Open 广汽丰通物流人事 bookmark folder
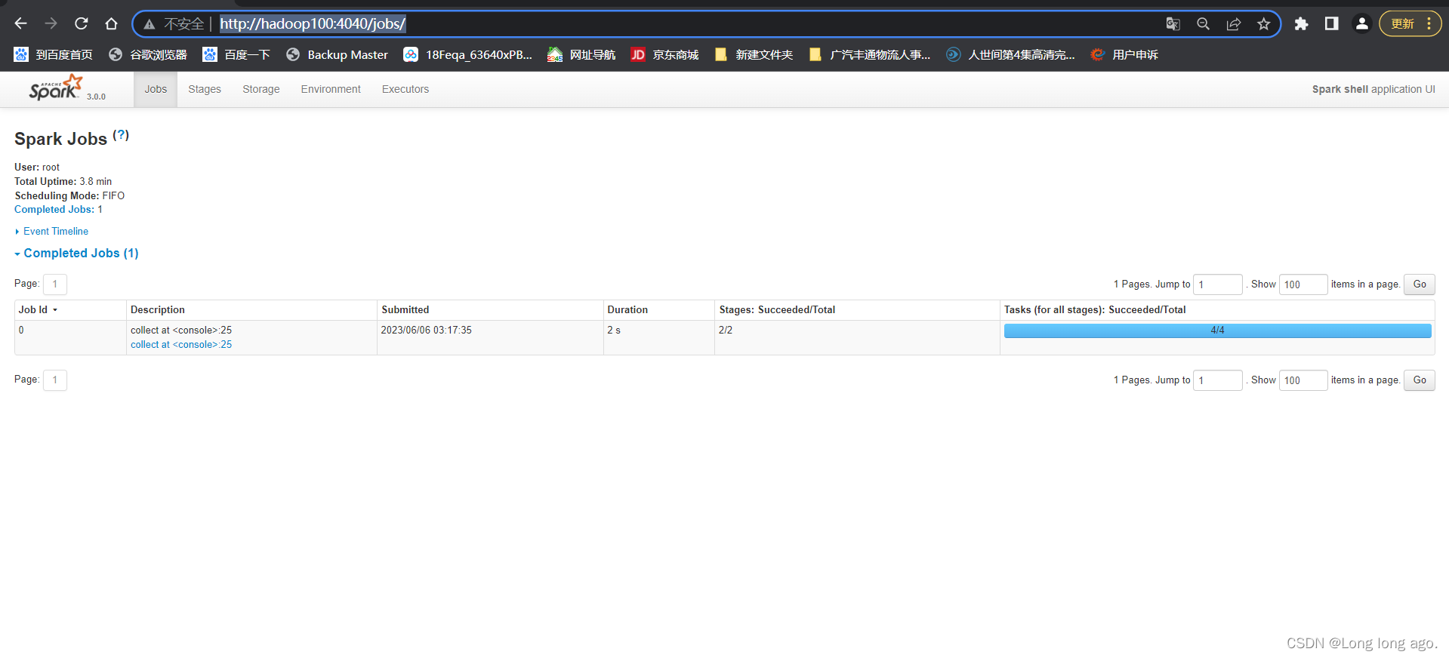Screen dimensions: 1449x658 [868, 54]
